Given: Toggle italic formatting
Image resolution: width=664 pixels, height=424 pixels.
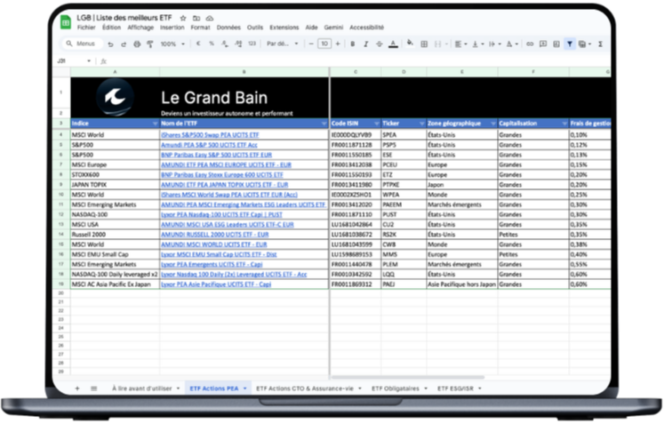Looking at the screenshot, I should coord(366,44).
